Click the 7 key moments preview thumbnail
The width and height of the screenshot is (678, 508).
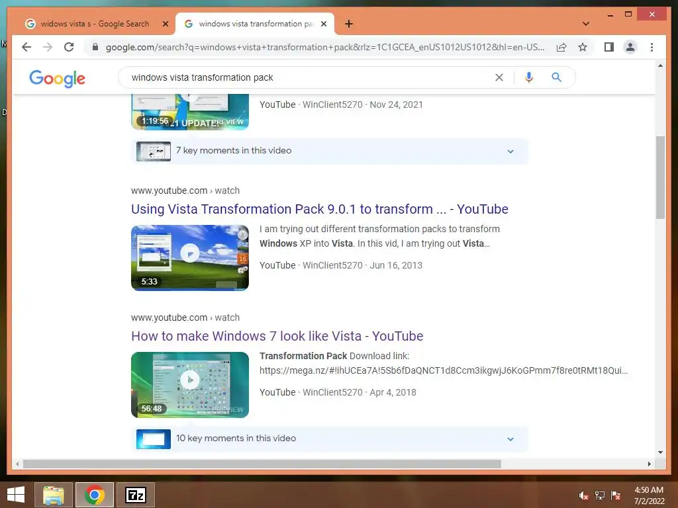point(154,151)
